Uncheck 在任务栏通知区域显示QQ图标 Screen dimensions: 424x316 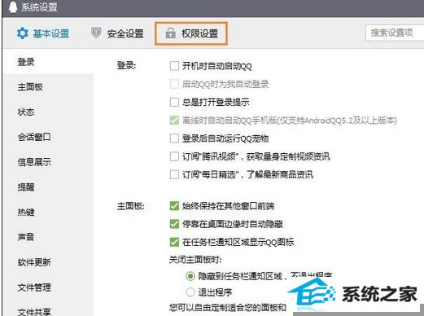coord(174,242)
